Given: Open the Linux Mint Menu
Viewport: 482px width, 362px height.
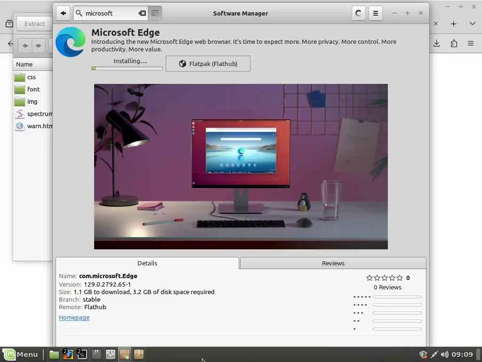Looking at the screenshot, I should (20, 354).
